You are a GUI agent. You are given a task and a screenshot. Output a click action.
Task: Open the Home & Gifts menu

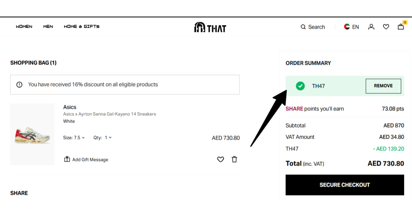tap(82, 27)
